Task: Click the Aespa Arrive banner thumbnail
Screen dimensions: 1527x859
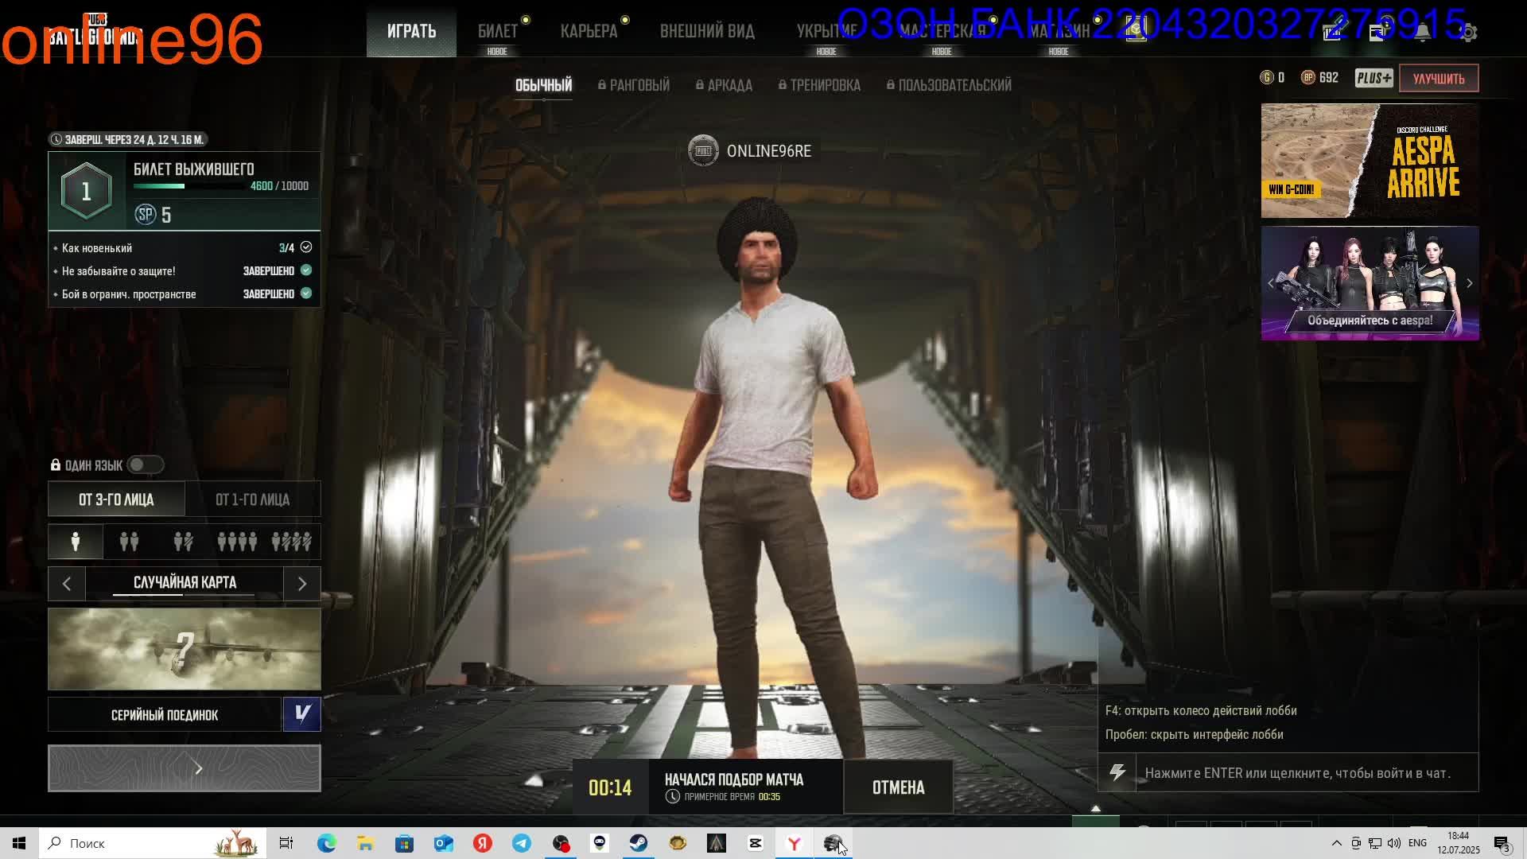Action: point(1370,161)
